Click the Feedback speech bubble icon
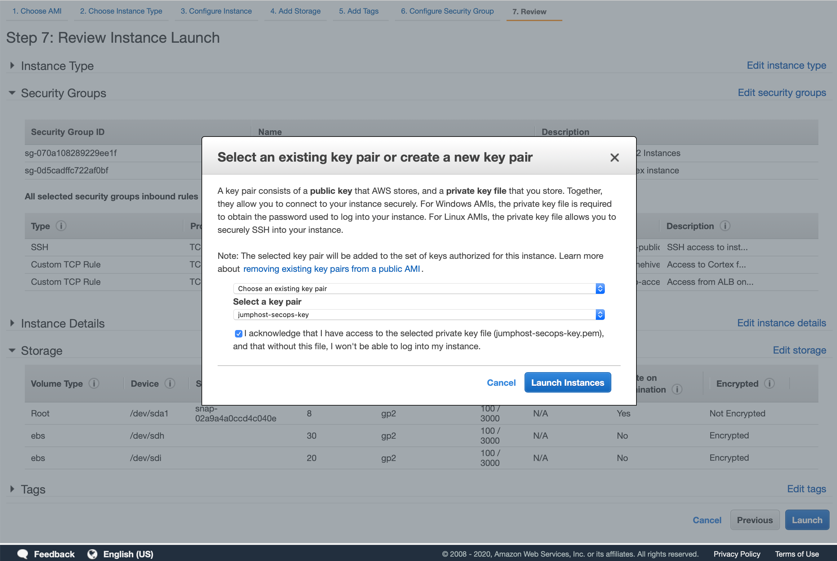This screenshot has height=561, width=837. pyautogui.click(x=22, y=554)
